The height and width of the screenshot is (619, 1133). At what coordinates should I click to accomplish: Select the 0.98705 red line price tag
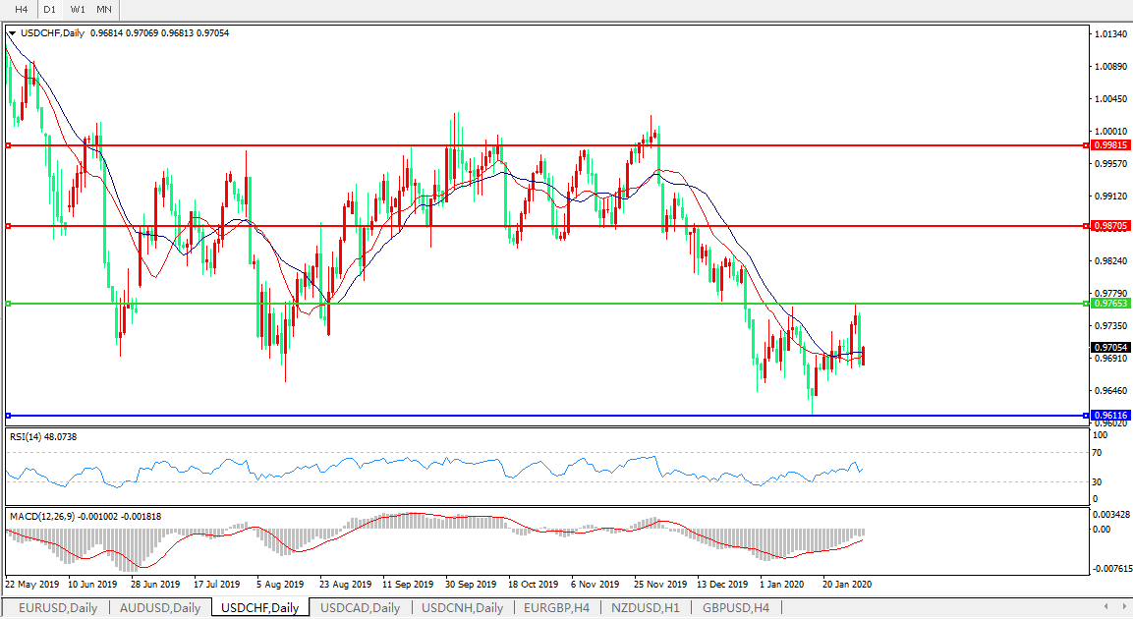tap(1111, 226)
